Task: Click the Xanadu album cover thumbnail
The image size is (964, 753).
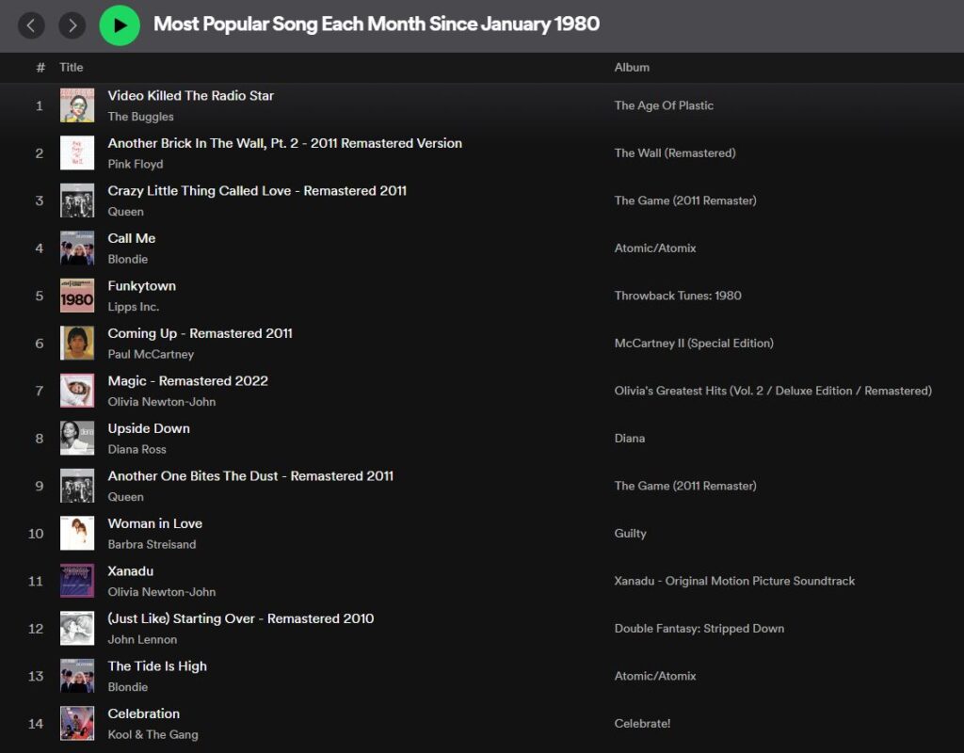Action: 77,581
